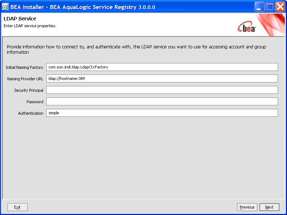Click the Password label

click(x=35, y=102)
